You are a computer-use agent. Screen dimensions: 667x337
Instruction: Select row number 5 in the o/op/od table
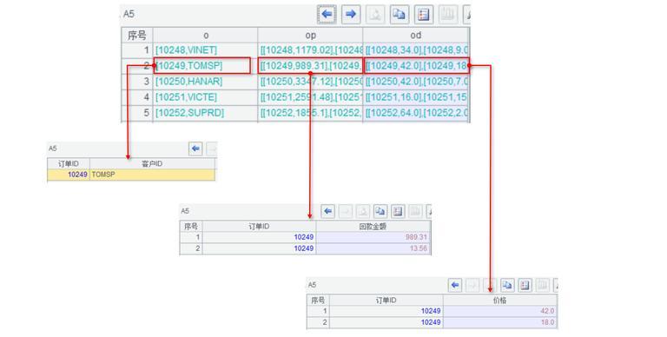pos(137,113)
